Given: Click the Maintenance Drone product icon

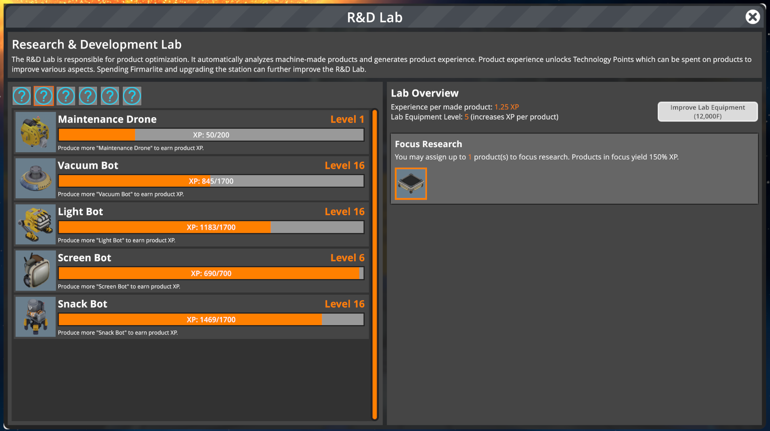Looking at the screenshot, I should click(35, 132).
